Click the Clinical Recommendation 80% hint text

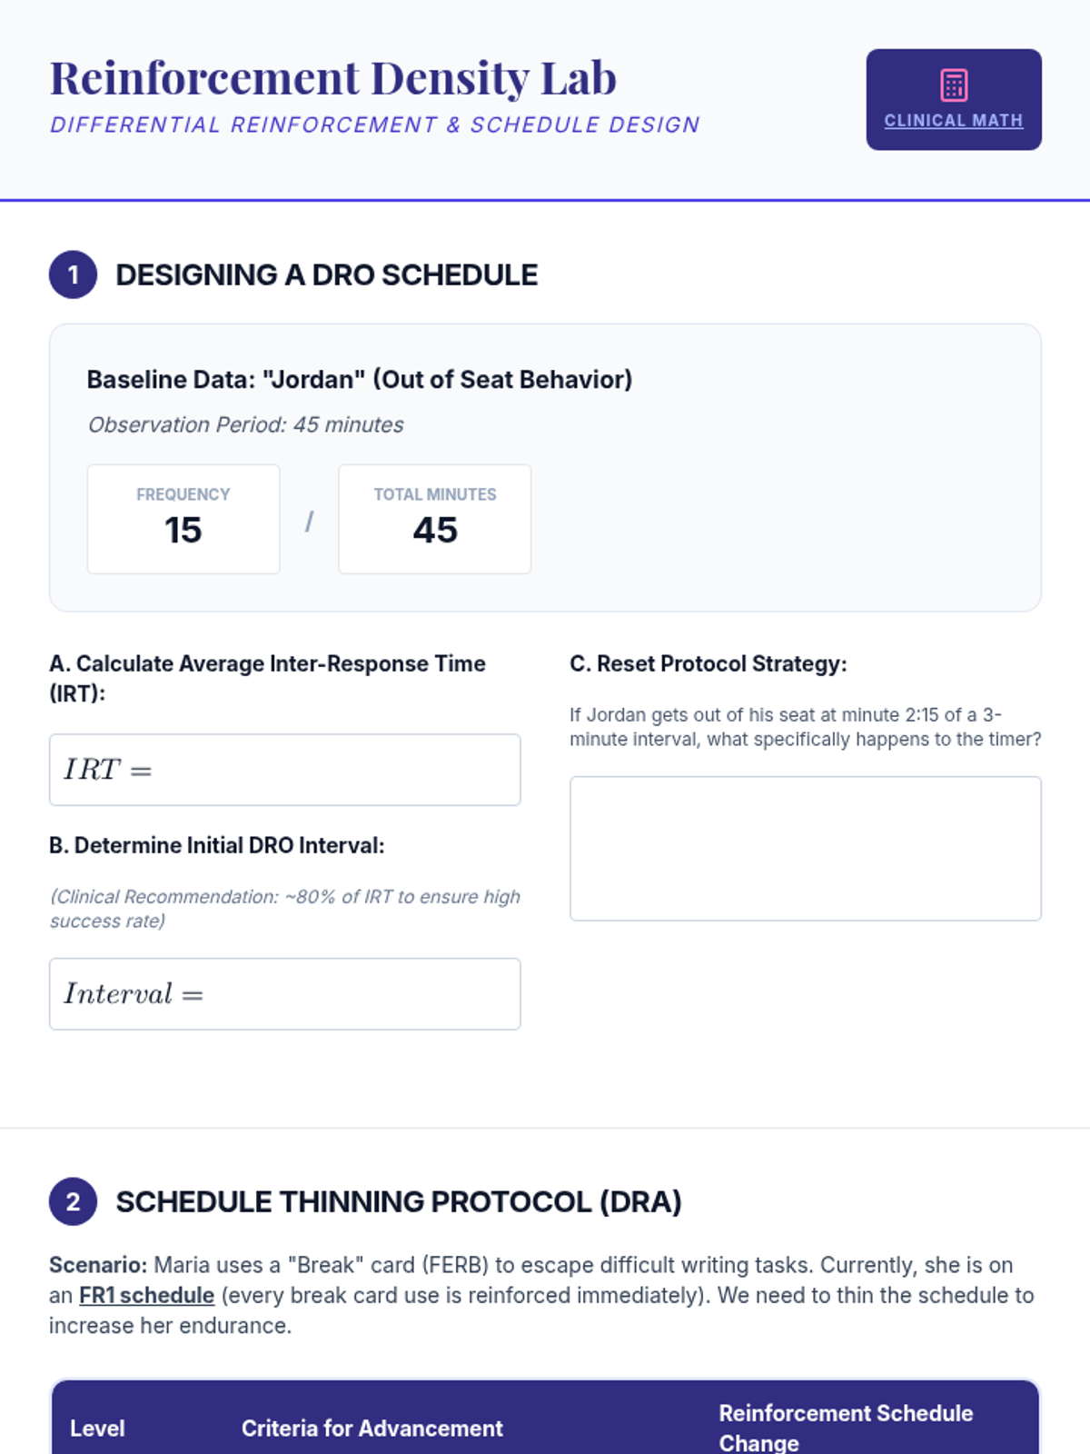285,909
